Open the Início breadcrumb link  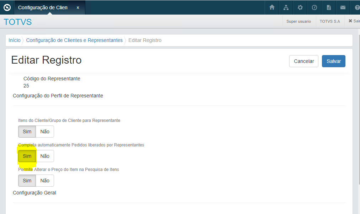pos(15,40)
